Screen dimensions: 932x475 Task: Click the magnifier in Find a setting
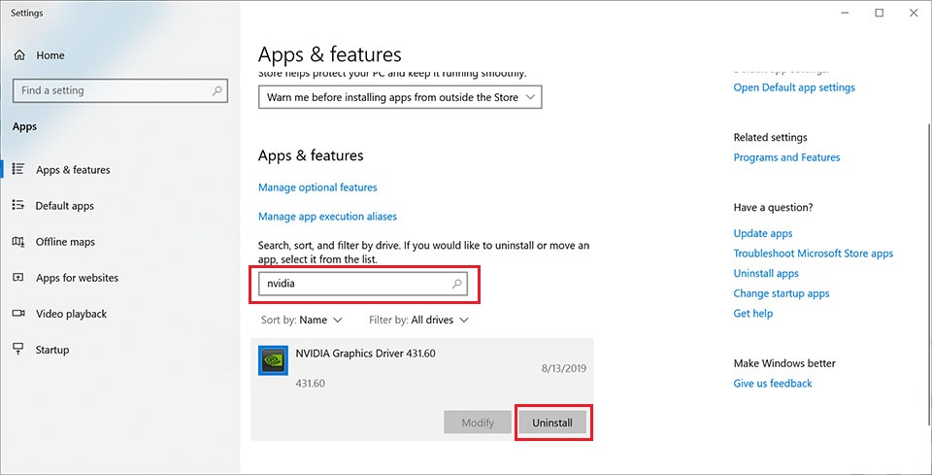[x=216, y=90]
